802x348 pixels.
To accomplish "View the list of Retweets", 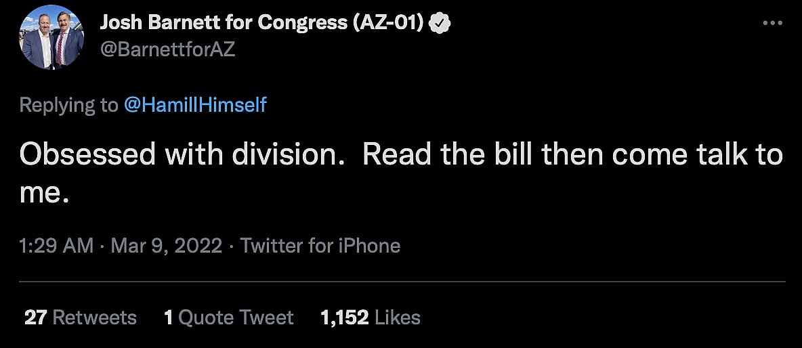I will pos(94,318).
